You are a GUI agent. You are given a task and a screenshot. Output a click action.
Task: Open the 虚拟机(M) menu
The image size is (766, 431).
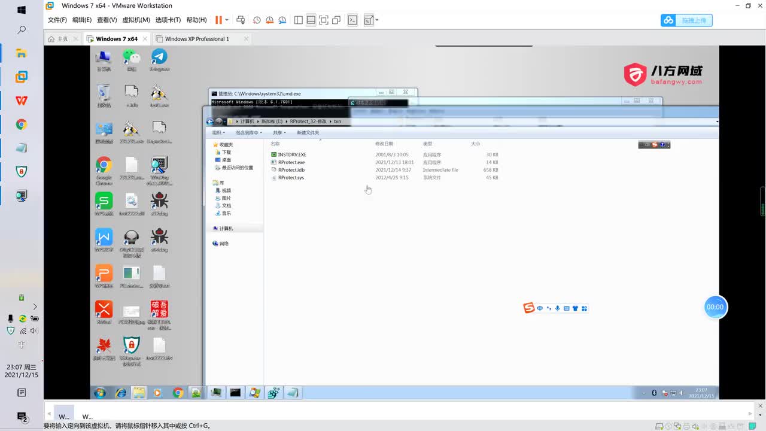(x=136, y=20)
